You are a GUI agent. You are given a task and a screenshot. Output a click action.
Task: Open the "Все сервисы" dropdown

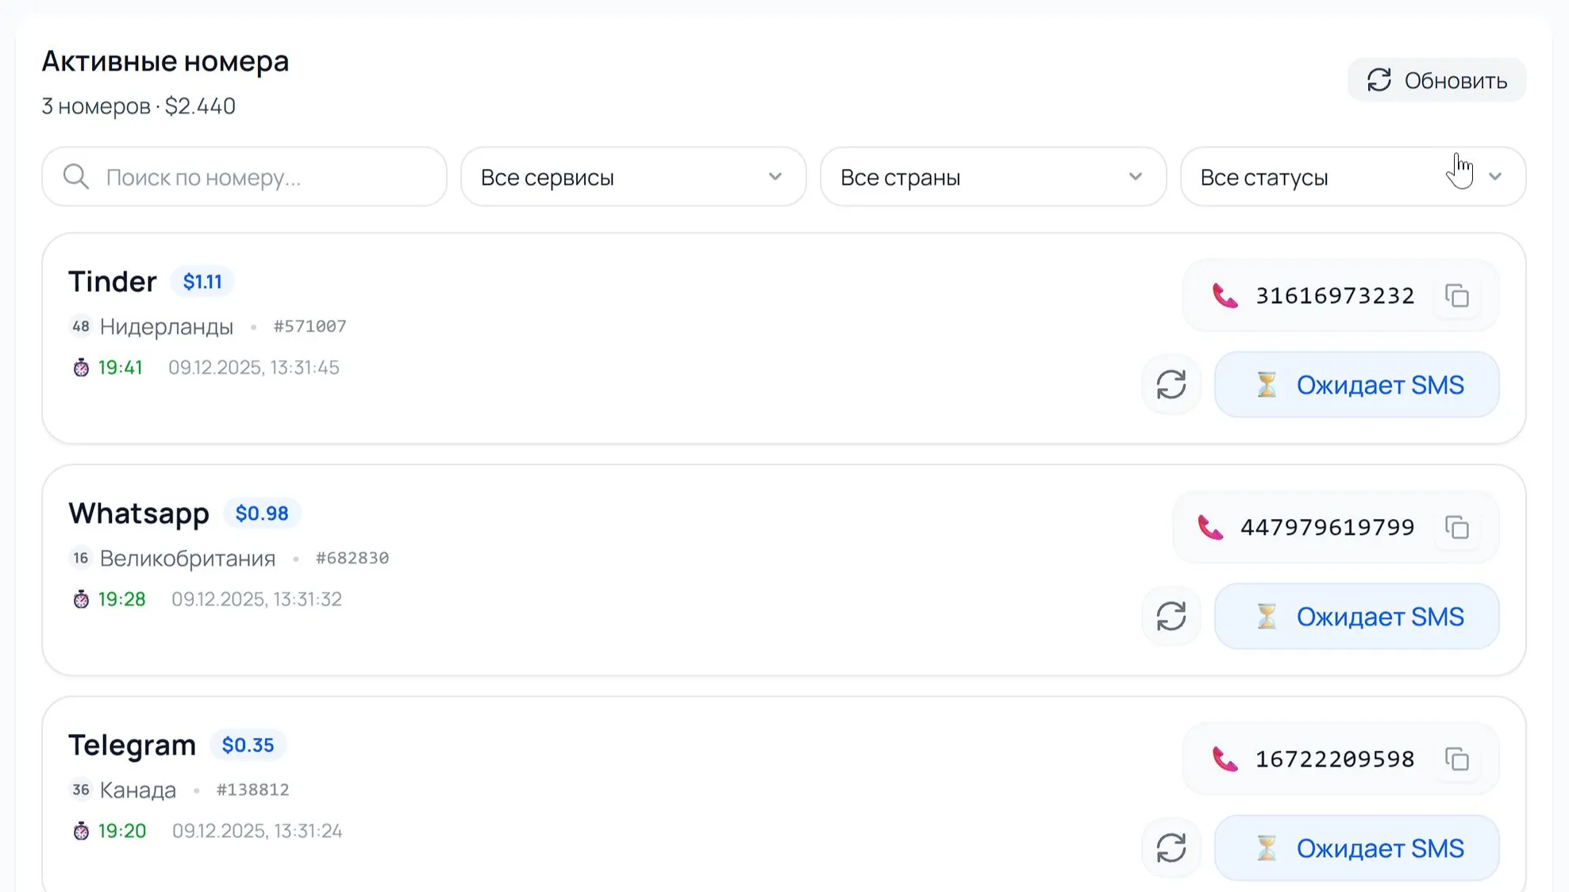[633, 177]
